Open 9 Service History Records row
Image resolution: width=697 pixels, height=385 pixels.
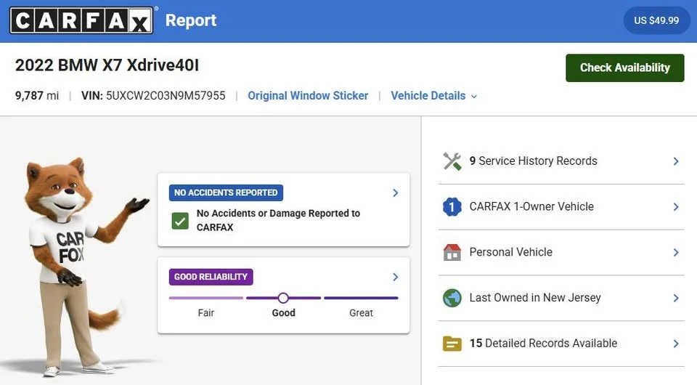561,161
